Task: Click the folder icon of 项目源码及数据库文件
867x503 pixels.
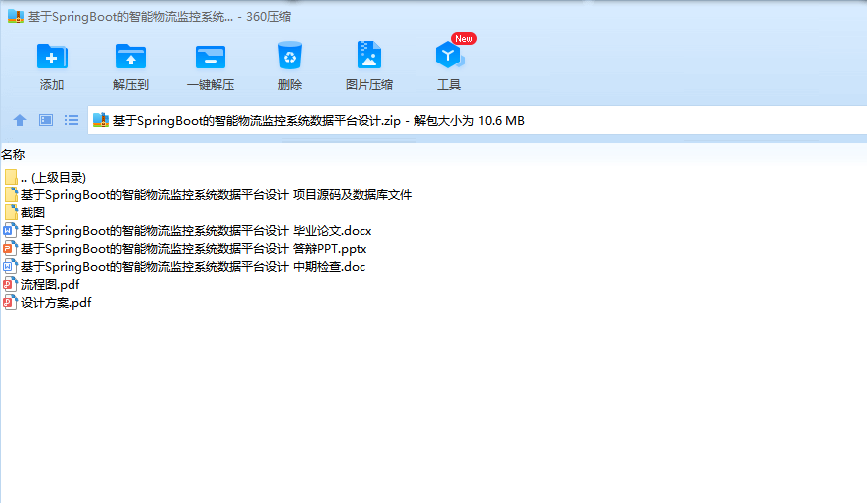Action: click(11, 194)
